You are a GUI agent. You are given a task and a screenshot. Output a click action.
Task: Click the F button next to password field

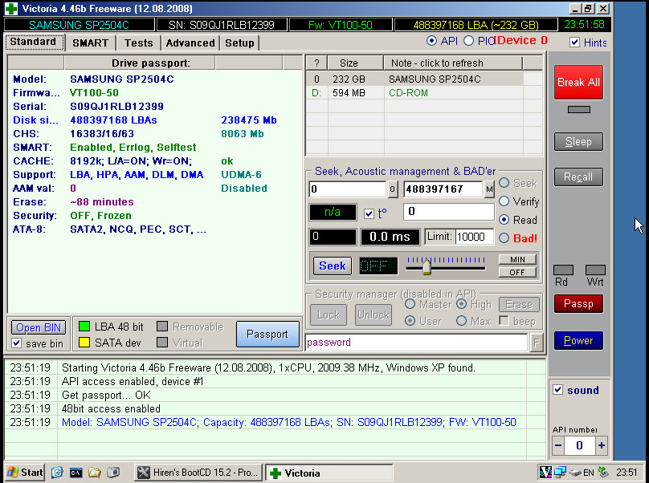(x=537, y=343)
